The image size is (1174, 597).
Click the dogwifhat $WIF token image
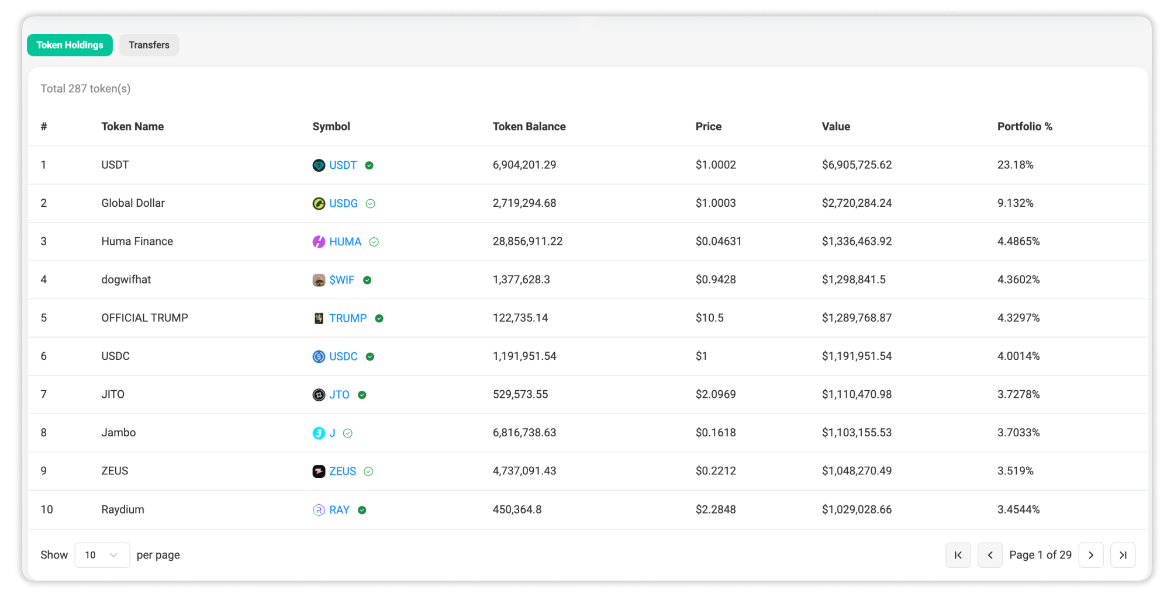click(x=319, y=280)
